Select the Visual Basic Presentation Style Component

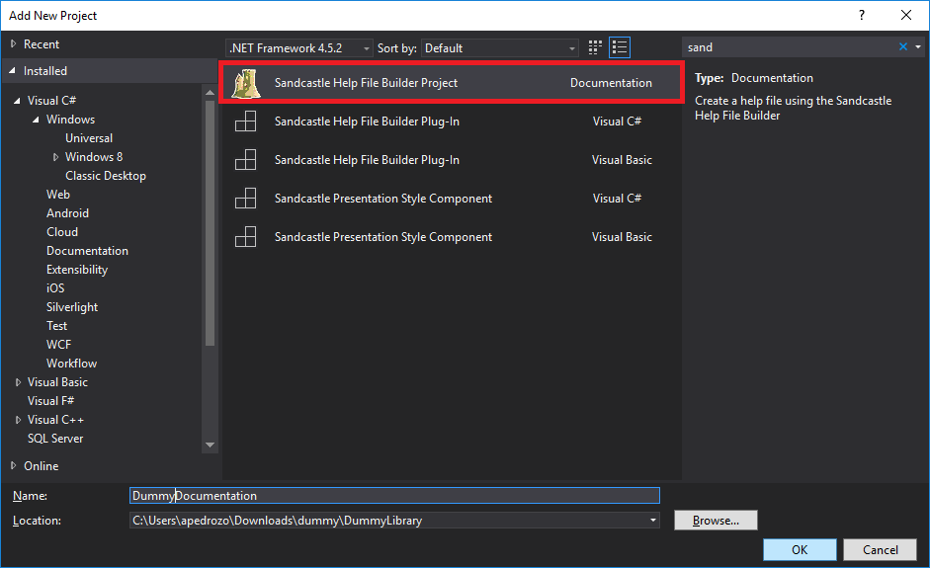click(451, 237)
